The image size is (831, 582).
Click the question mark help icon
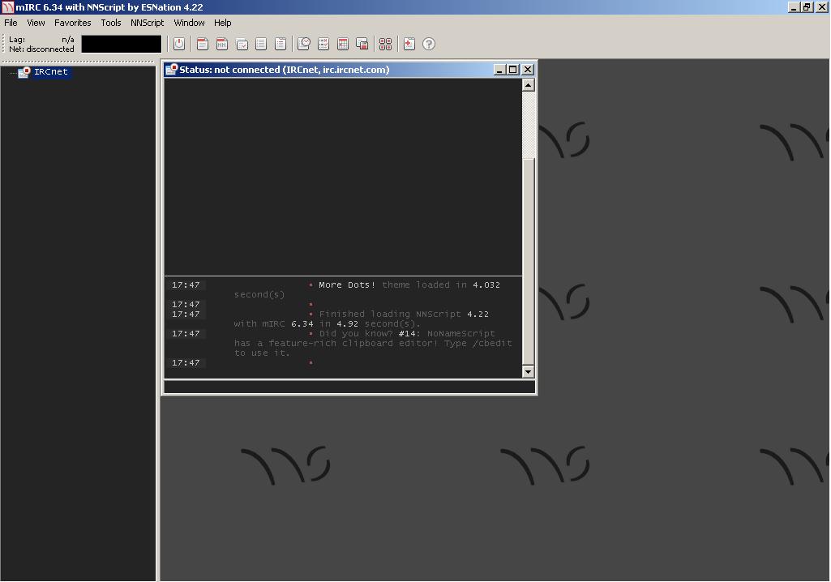point(429,44)
